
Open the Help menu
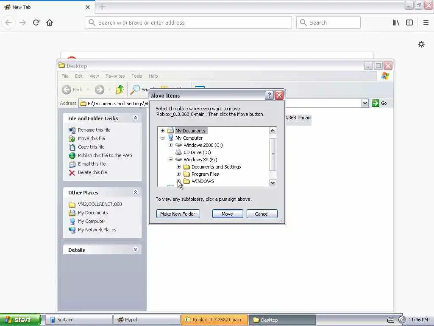click(153, 76)
